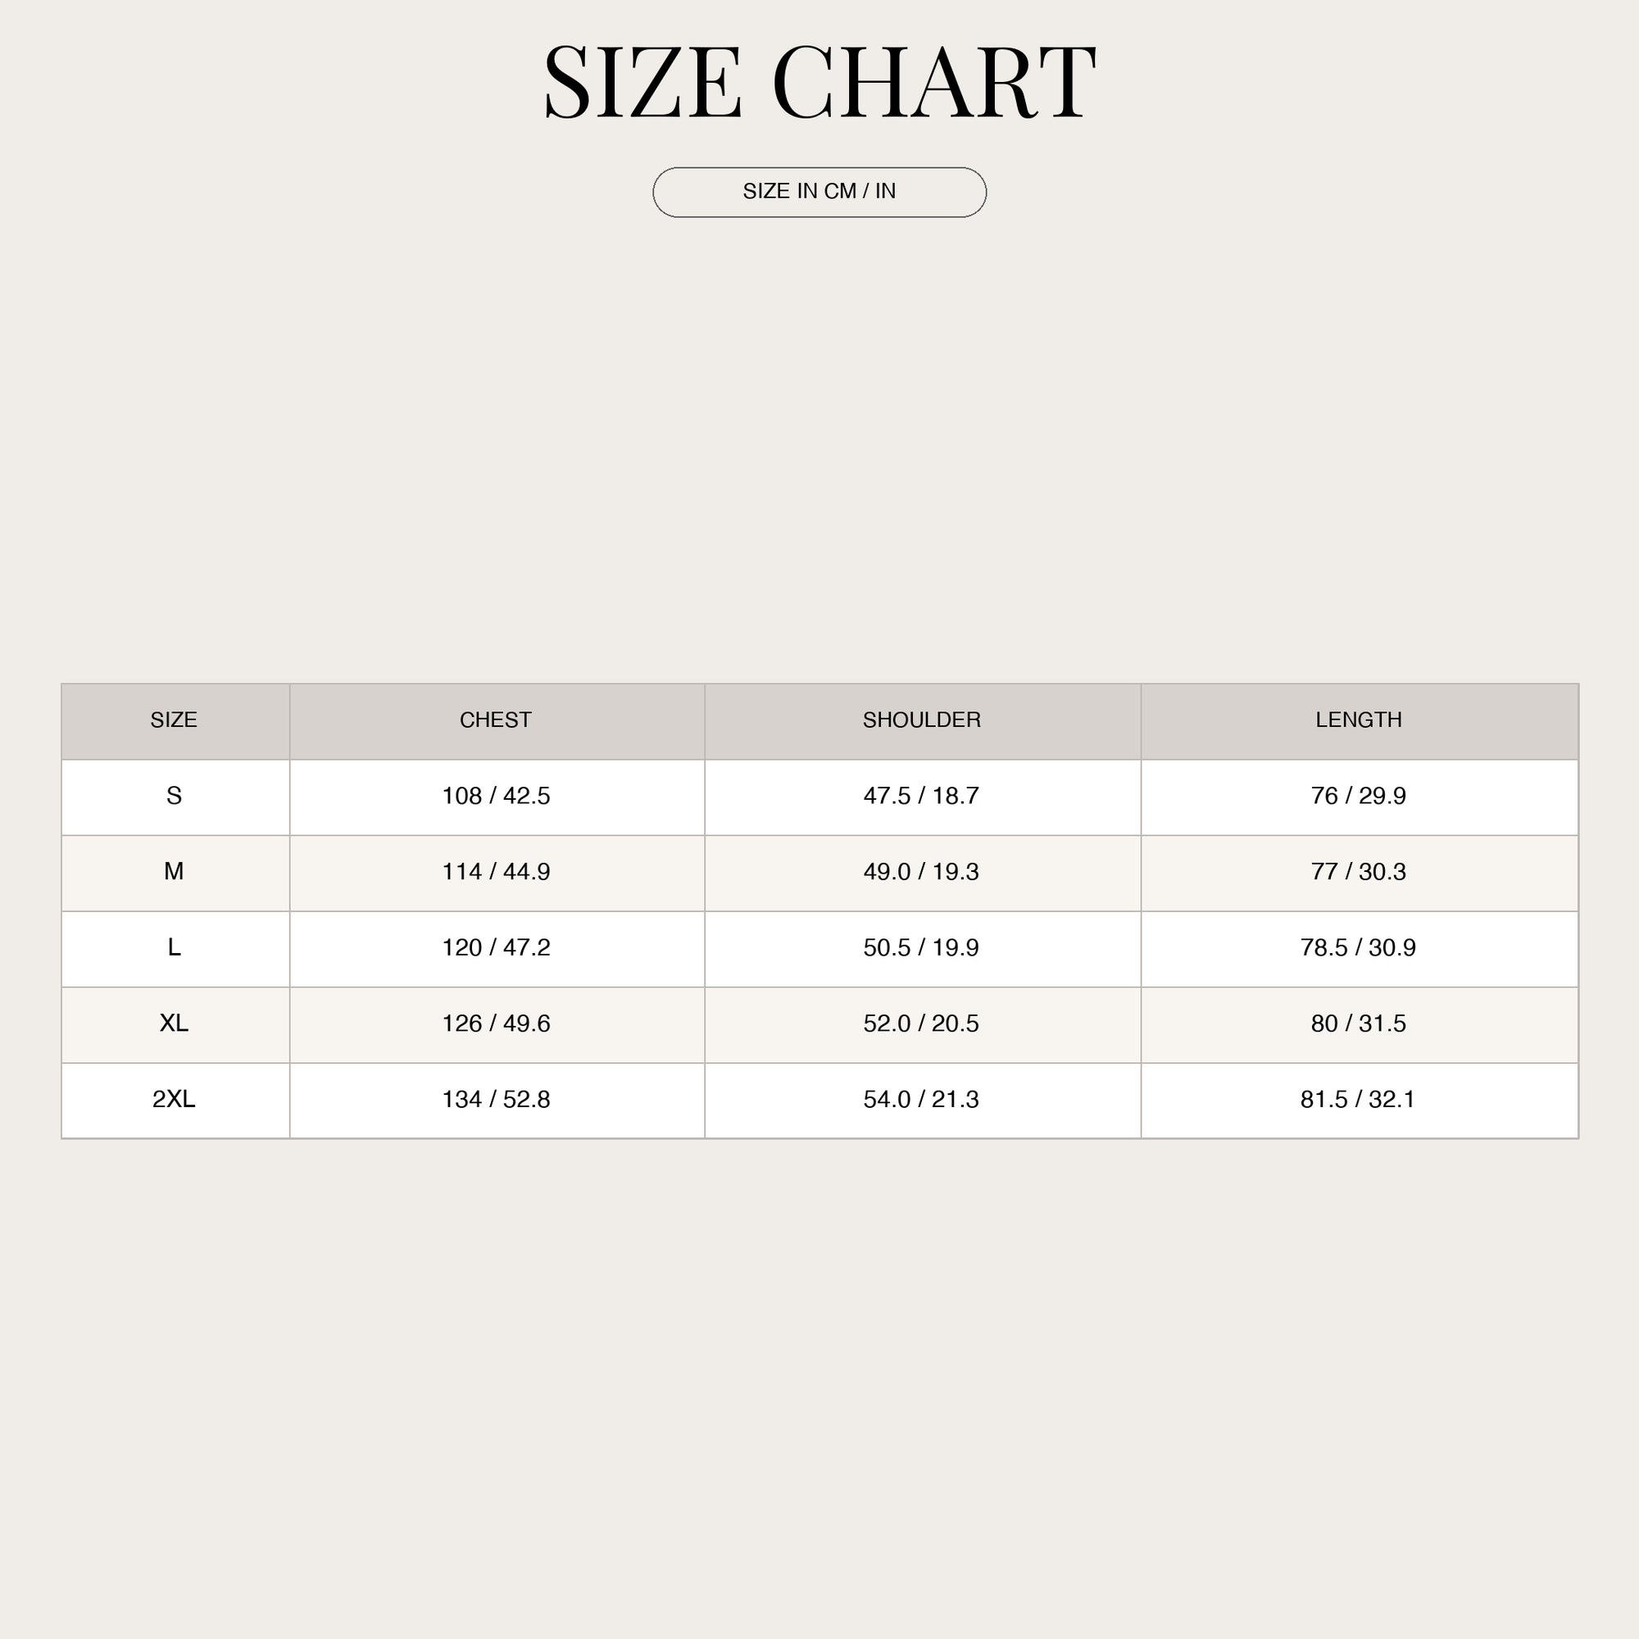The width and height of the screenshot is (1639, 1639).
Task: Select the CHEST column header
Action: click(496, 720)
